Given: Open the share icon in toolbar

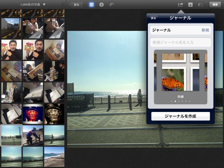Looking at the screenshot, I should [181, 5].
